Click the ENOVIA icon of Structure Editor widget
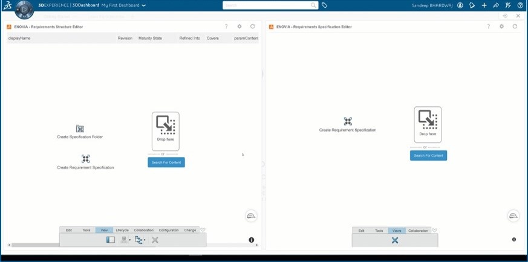Image resolution: width=528 pixels, height=262 pixels. point(9,27)
